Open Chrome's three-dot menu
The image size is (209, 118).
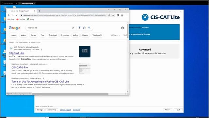(126, 15)
